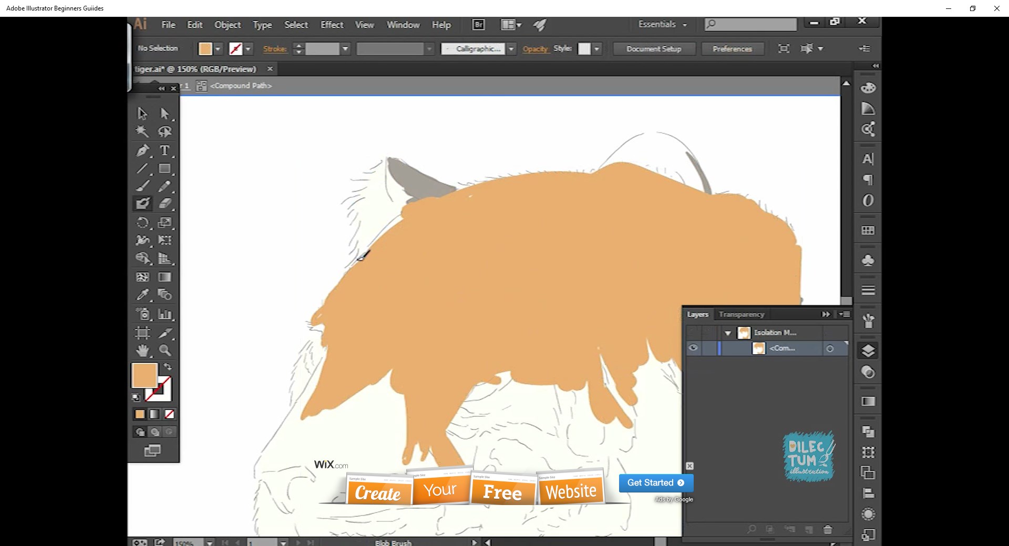The width and height of the screenshot is (1009, 546).
Task: Click the Document Setup button
Action: click(x=654, y=49)
